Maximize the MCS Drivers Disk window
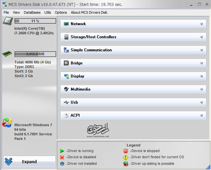The image size is (211, 170). pos(199,4)
